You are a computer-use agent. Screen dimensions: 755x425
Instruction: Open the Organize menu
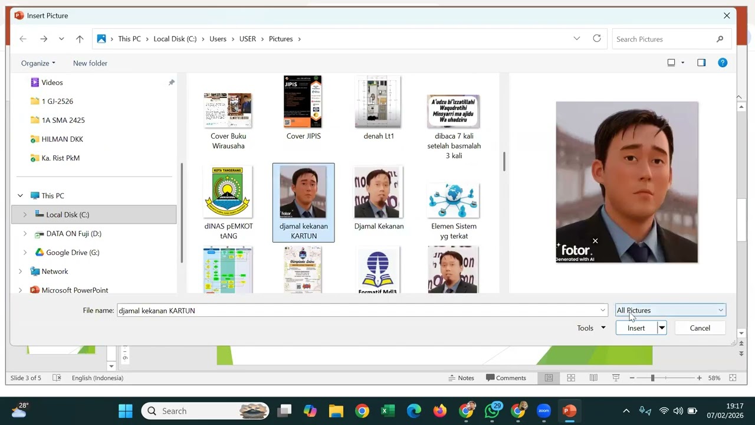click(x=38, y=63)
